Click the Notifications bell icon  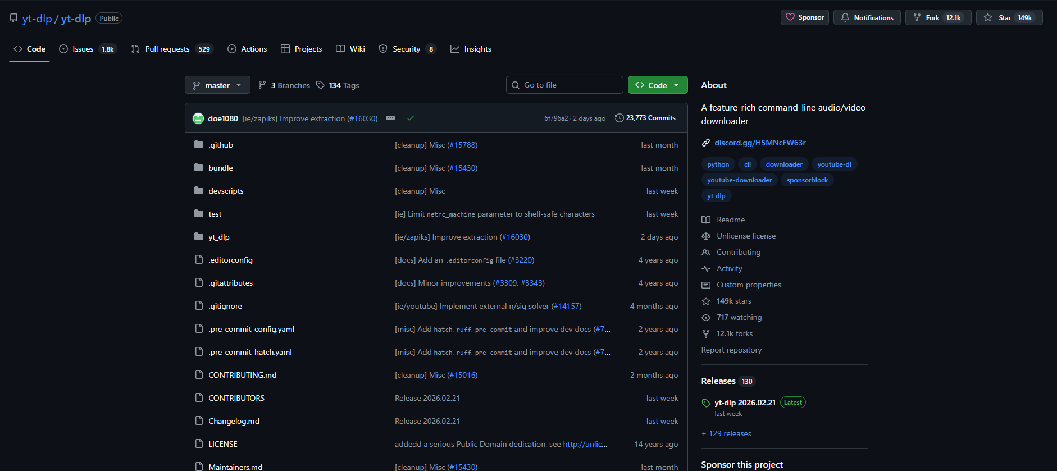[845, 17]
